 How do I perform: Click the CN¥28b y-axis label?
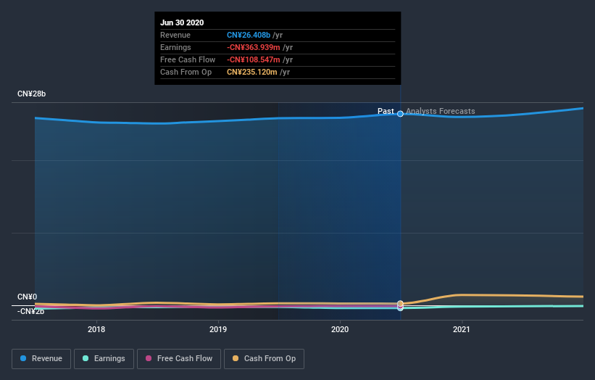coord(31,94)
